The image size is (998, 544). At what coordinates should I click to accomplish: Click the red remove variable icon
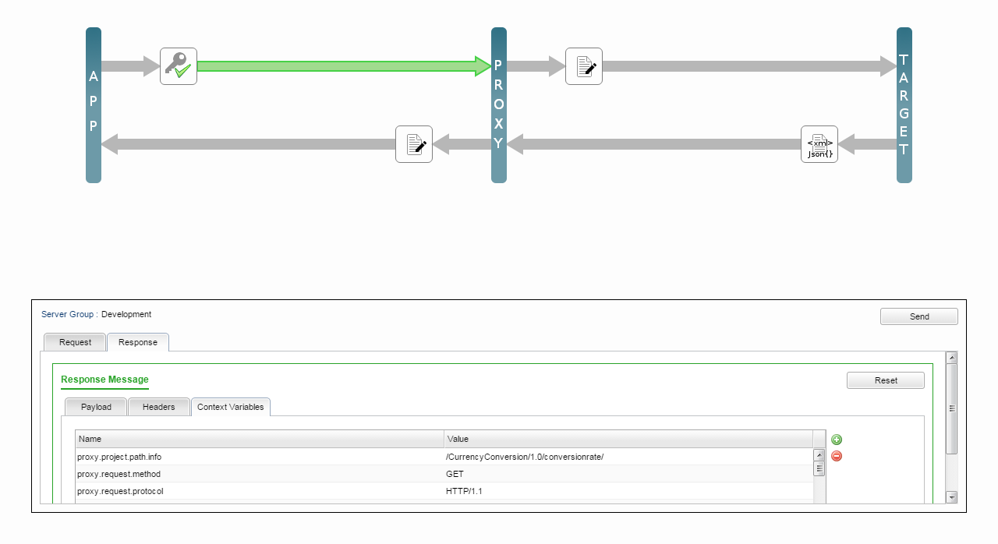pyautogui.click(x=837, y=456)
